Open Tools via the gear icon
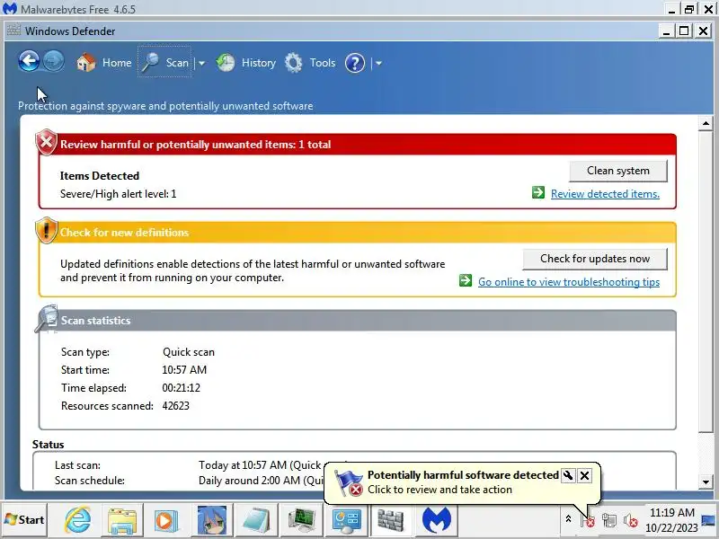Viewport: 719px width, 539px height. point(294,63)
